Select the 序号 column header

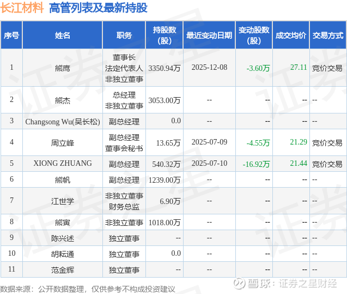pos(11,35)
